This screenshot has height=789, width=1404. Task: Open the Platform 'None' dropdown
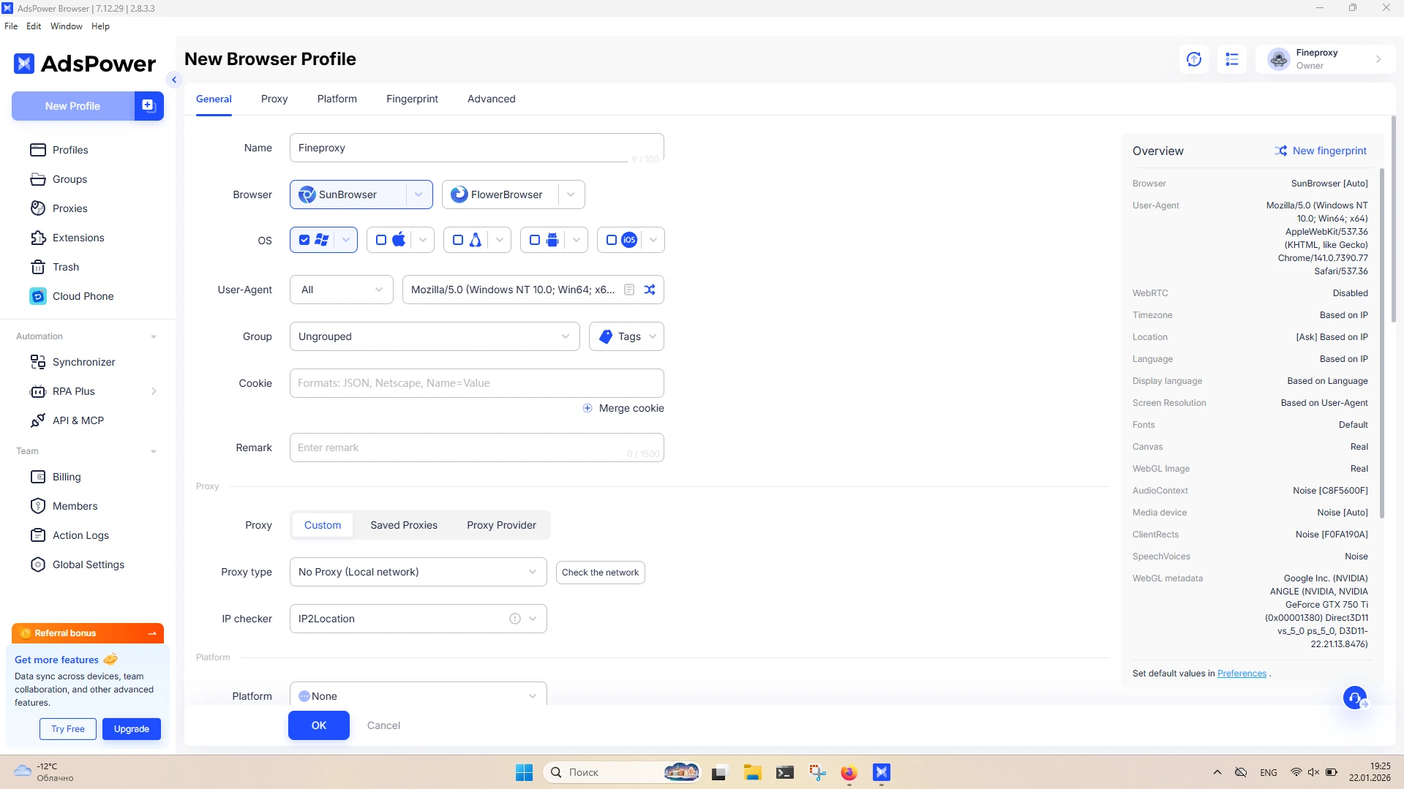coord(418,695)
